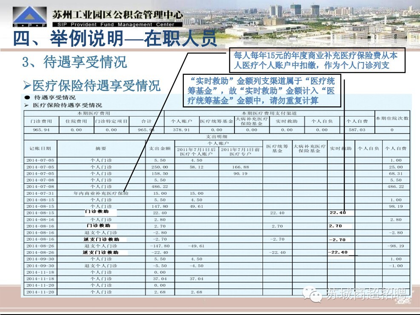Click the callout about 每人每年15元 commercial insurance fee
The width and height of the screenshot is (420, 315).
(317, 60)
